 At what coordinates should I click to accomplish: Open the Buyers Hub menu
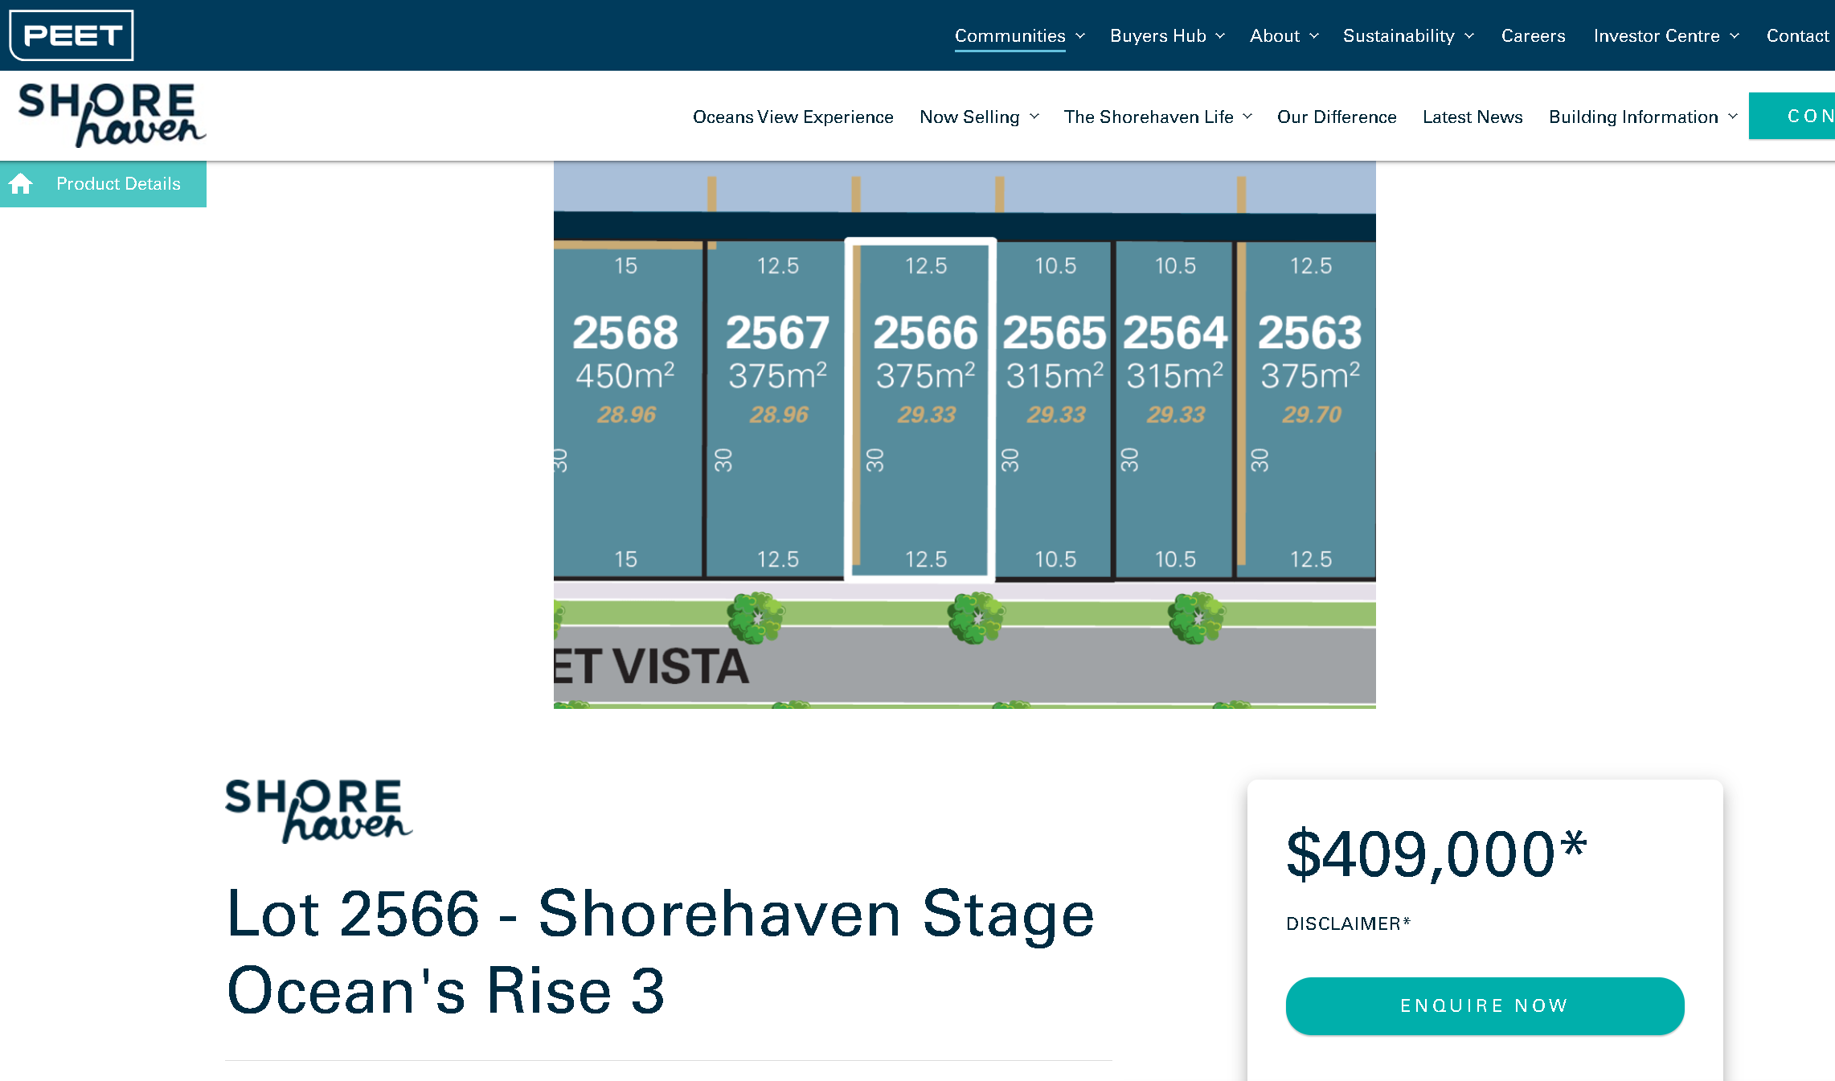coord(1157,36)
